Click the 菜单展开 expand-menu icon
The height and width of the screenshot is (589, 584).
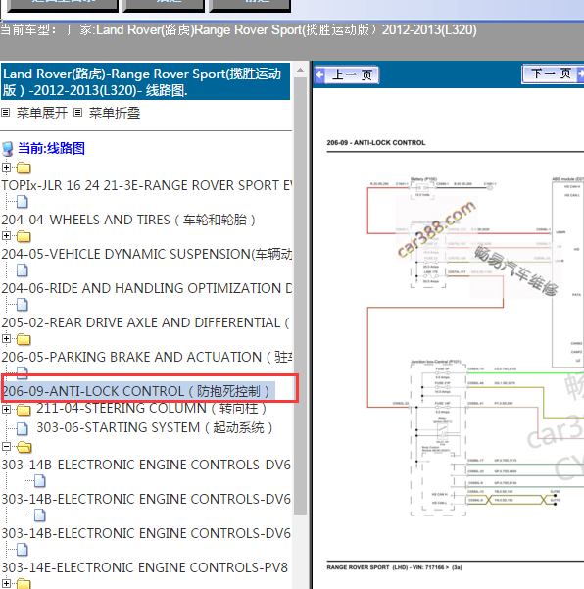click(5, 113)
